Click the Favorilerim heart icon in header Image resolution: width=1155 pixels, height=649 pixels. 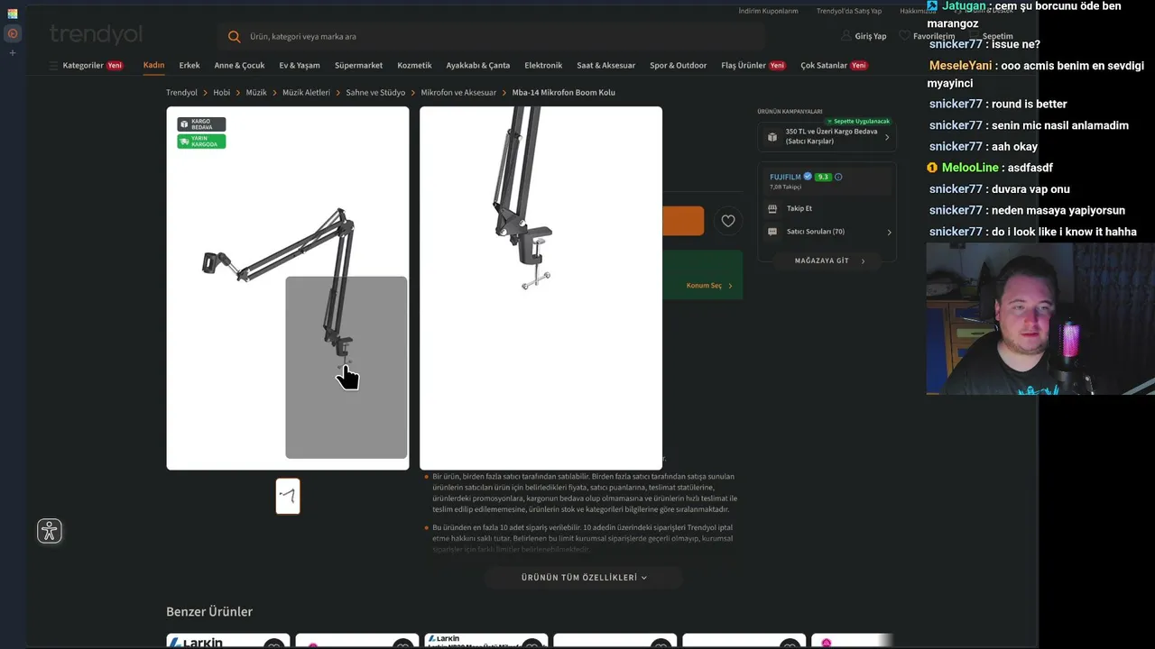click(x=904, y=36)
